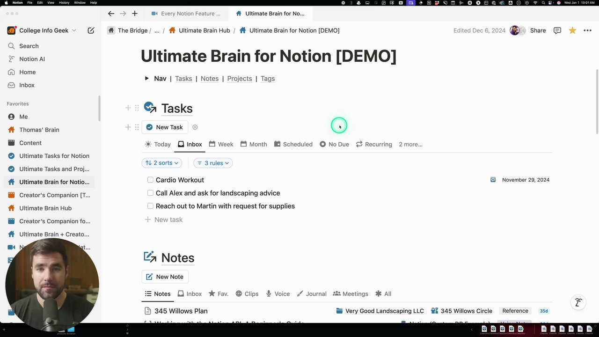
Task: Check off Cardio Workout task
Action: 150,180
